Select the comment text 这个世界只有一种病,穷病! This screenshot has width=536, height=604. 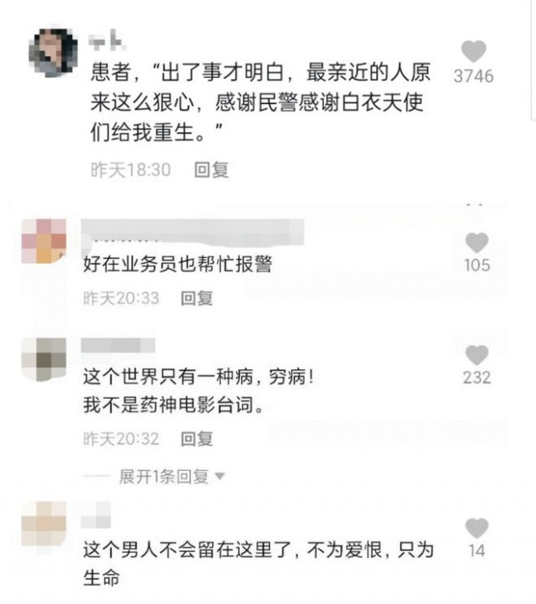pyautogui.click(x=198, y=376)
